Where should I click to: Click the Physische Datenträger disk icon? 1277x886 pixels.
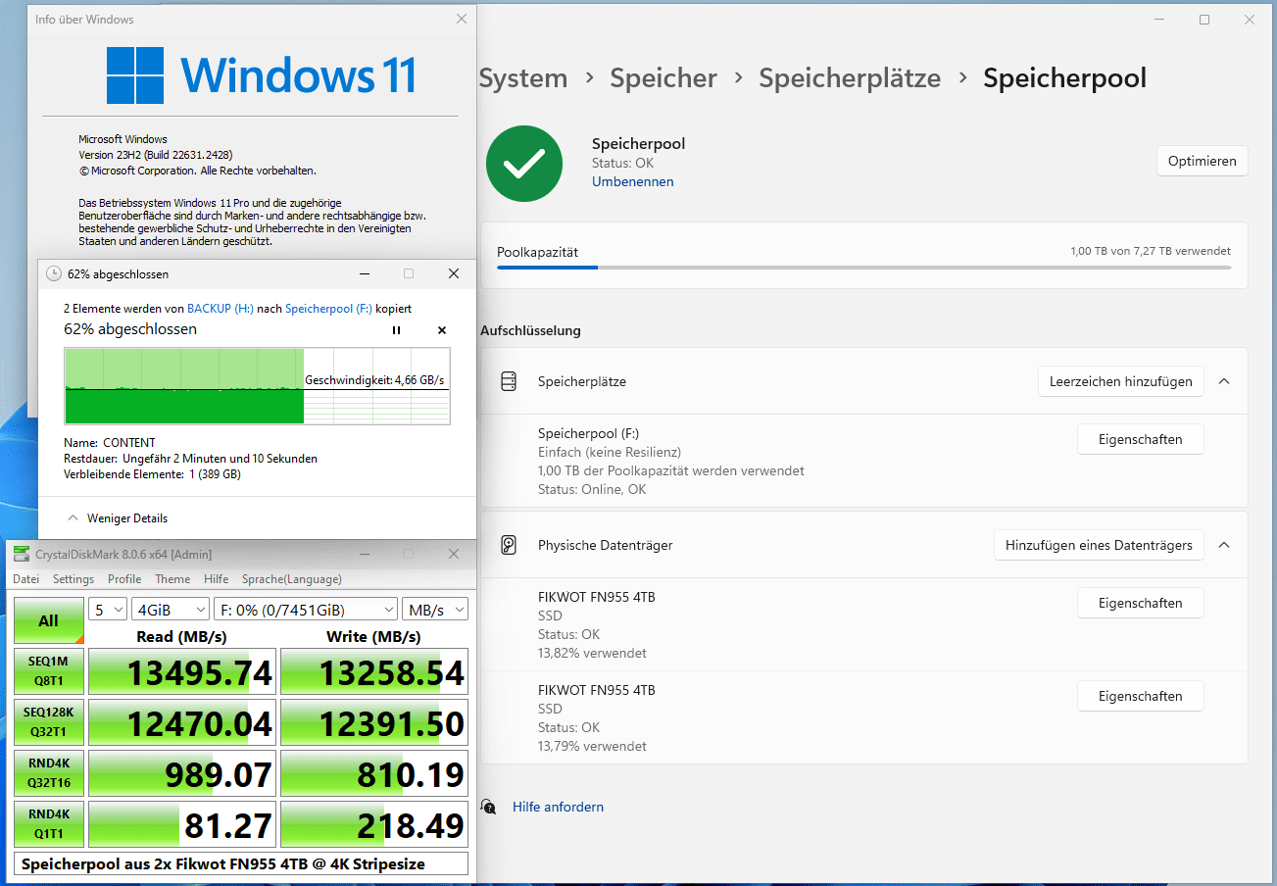(x=508, y=545)
